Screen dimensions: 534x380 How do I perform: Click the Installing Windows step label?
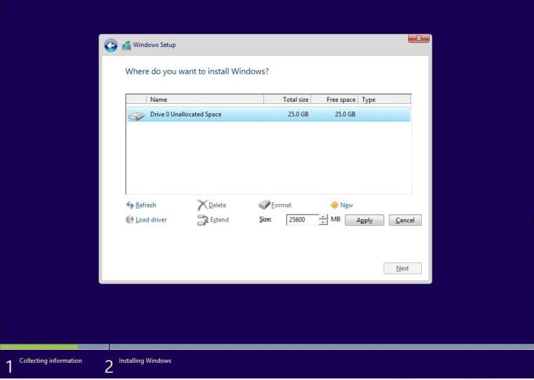pos(145,360)
